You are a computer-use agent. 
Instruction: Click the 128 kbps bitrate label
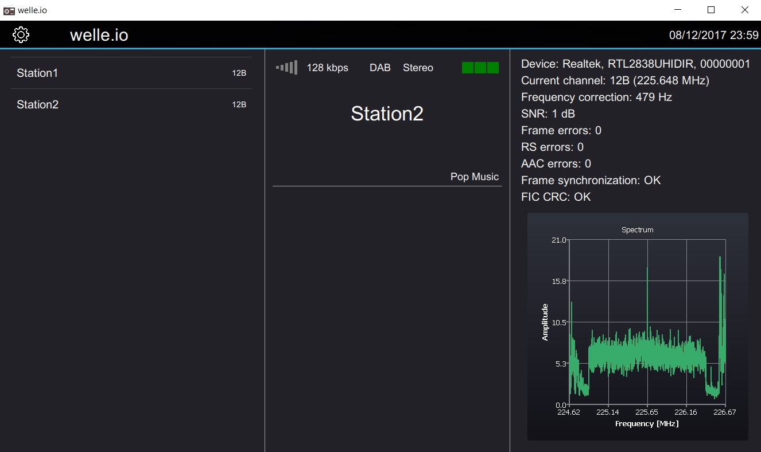[327, 68]
